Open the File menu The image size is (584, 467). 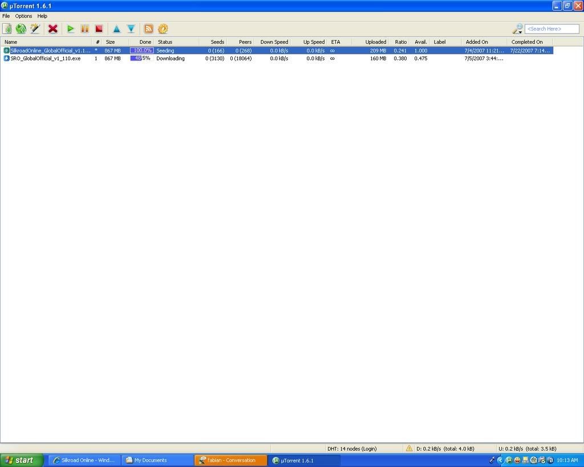click(6, 16)
